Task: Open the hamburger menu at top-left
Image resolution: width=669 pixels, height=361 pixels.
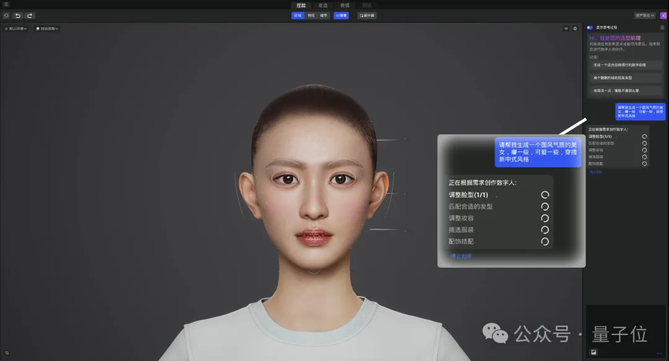Action: coord(6,4)
